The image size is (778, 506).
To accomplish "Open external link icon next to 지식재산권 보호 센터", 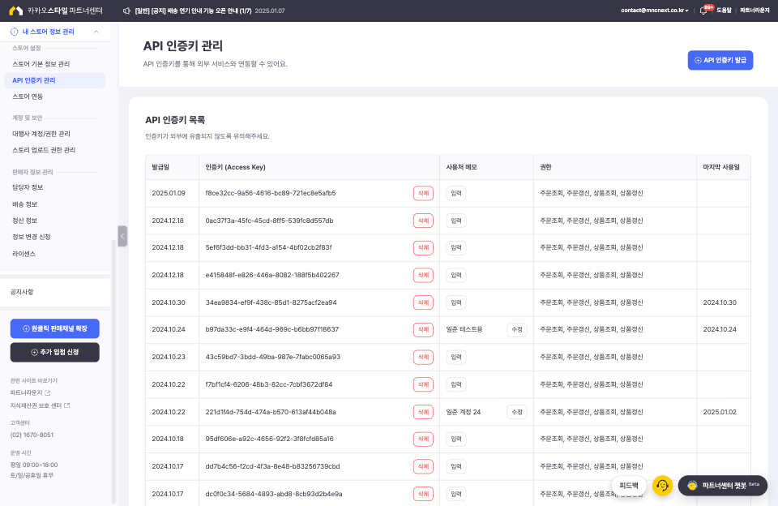I will [67, 405].
